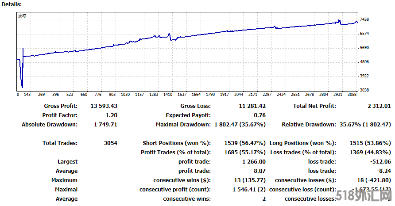The width and height of the screenshot is (395, 206).
Task: Select Profit Trades (% of total): label
Action: tap(176, 153)
